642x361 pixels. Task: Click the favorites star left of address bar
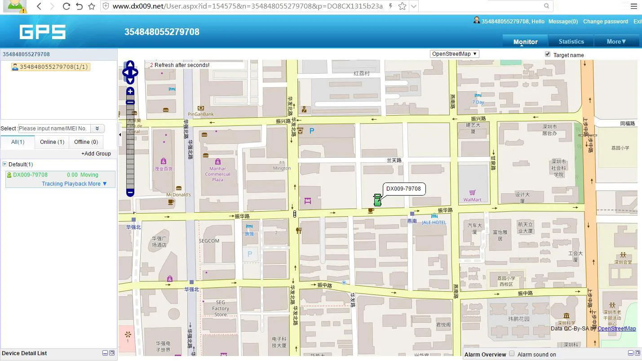tap(92, 6)
